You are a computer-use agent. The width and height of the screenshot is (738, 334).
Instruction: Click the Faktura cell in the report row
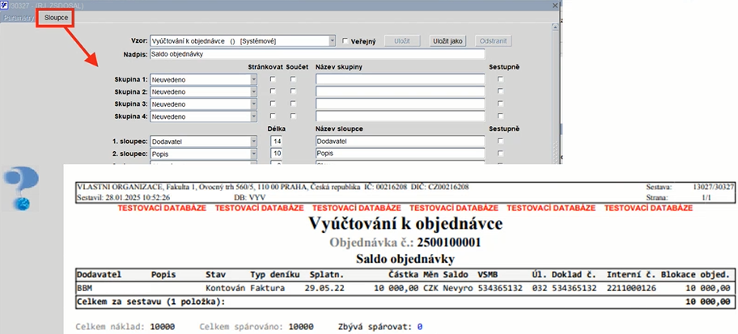point(267,288)
